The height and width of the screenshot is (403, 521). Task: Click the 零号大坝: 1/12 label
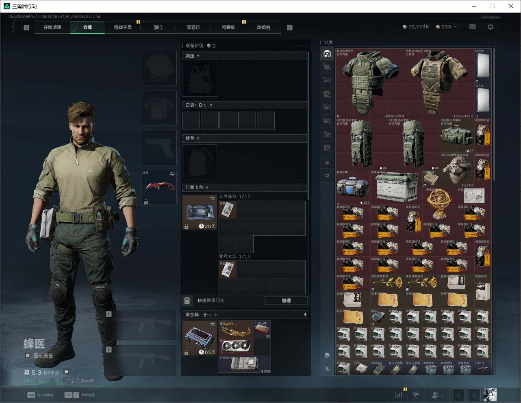point(234,257)
